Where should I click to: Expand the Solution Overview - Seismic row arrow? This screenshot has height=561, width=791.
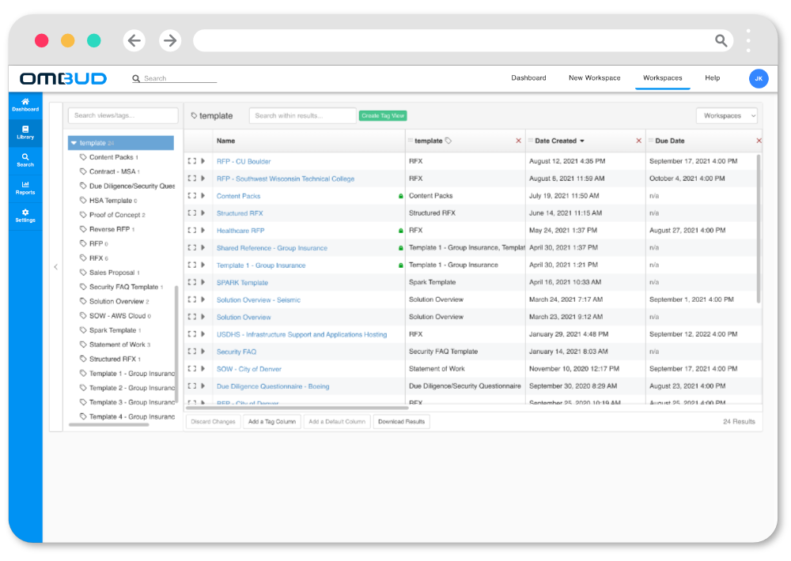202,299
